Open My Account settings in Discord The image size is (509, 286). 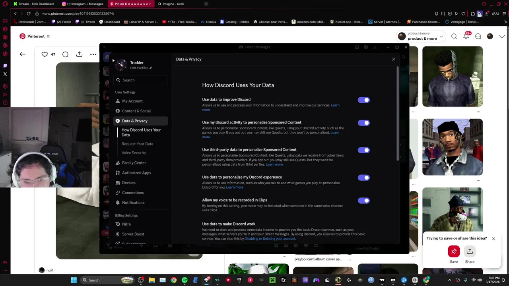tap(141, 101)
